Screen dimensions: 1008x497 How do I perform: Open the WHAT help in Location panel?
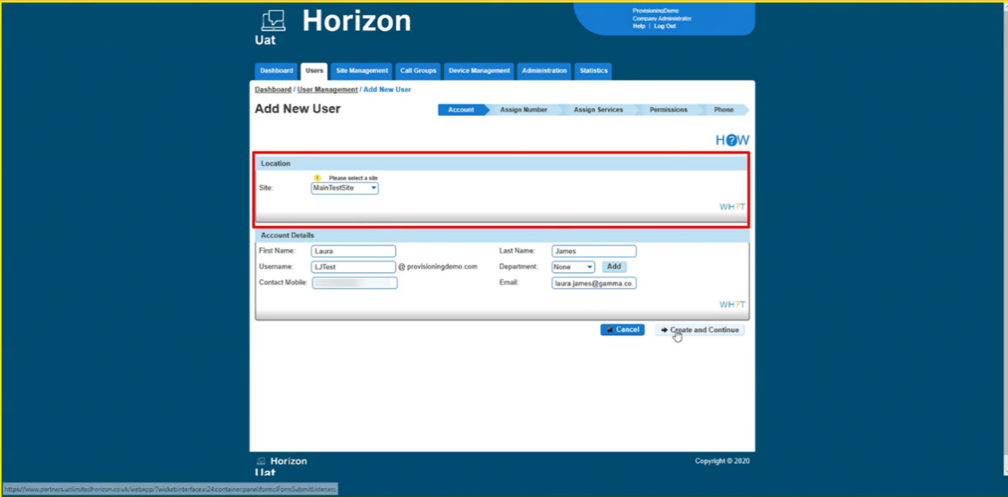732,207
